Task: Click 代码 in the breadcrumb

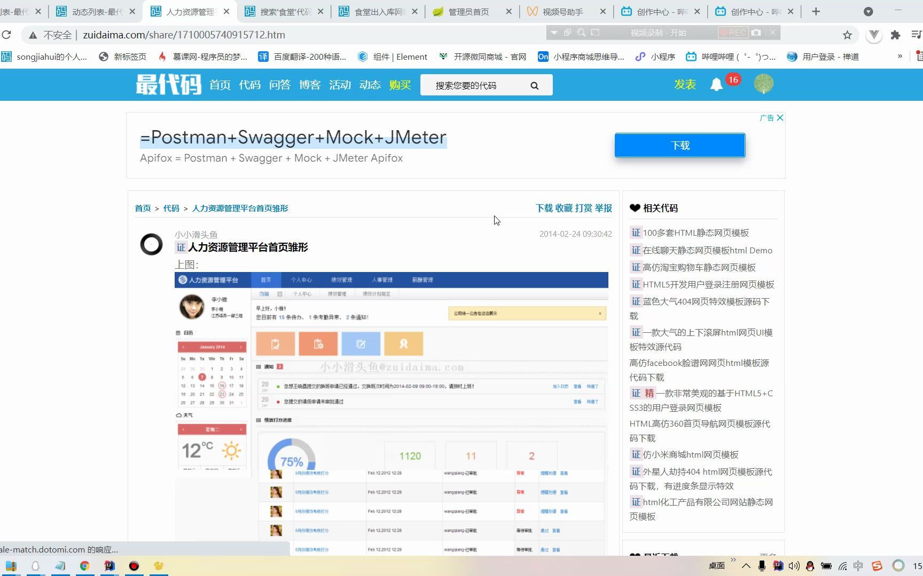Action: pos(171,208)
